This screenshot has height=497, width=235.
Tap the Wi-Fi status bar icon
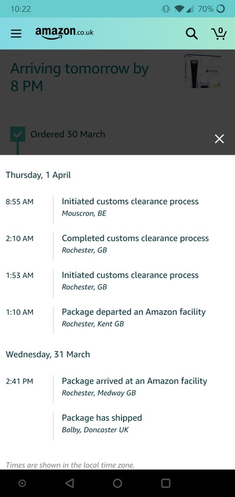coord(179,9)
